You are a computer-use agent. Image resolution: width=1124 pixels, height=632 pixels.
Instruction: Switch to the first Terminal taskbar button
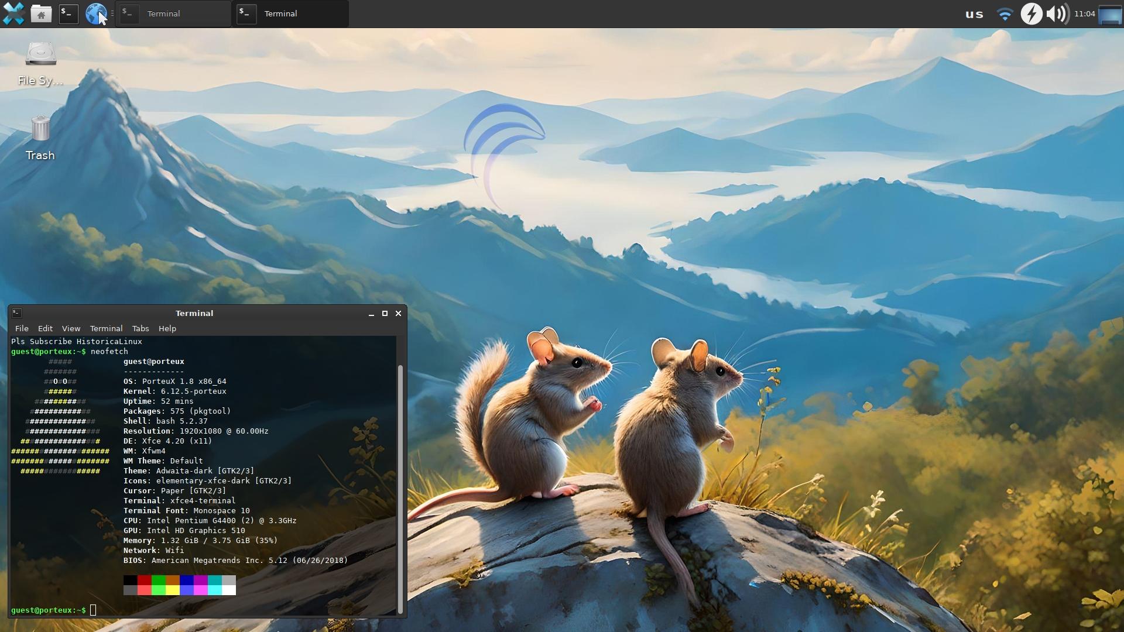[x=173, y=13]
